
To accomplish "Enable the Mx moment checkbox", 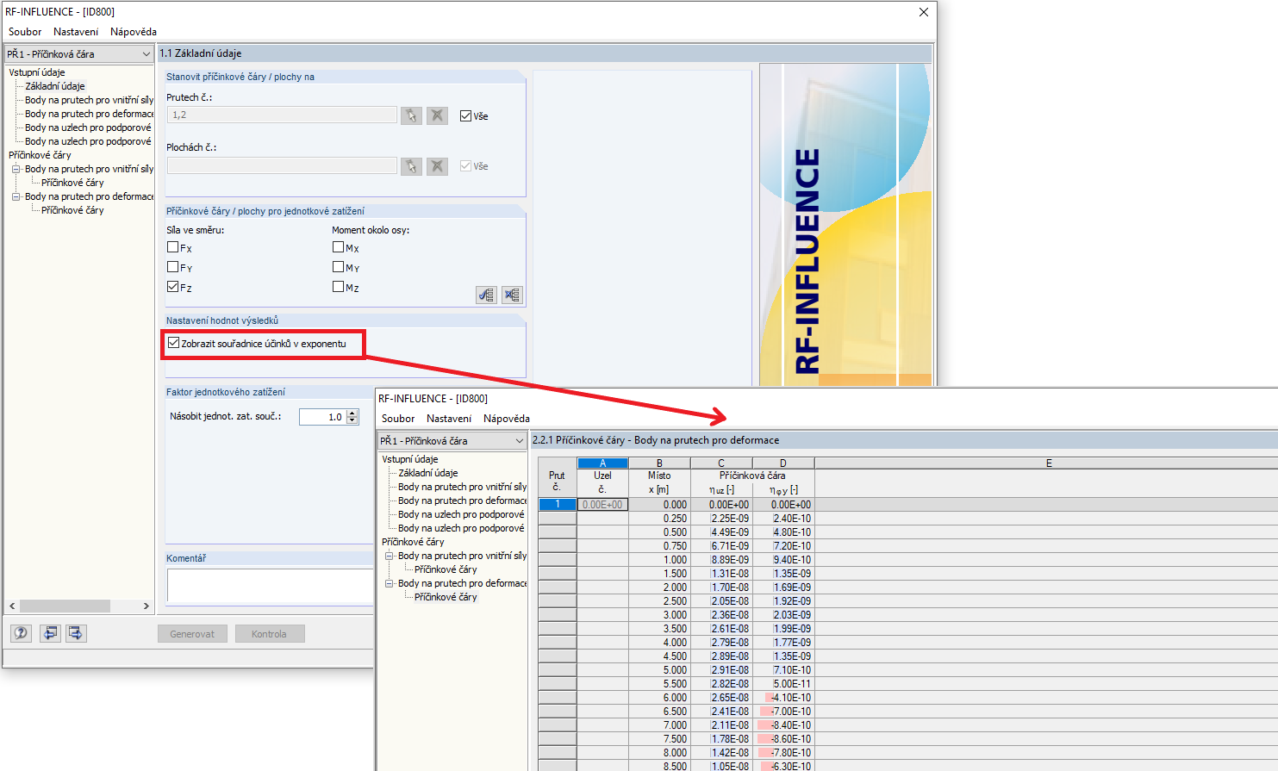I will point(339,247).
